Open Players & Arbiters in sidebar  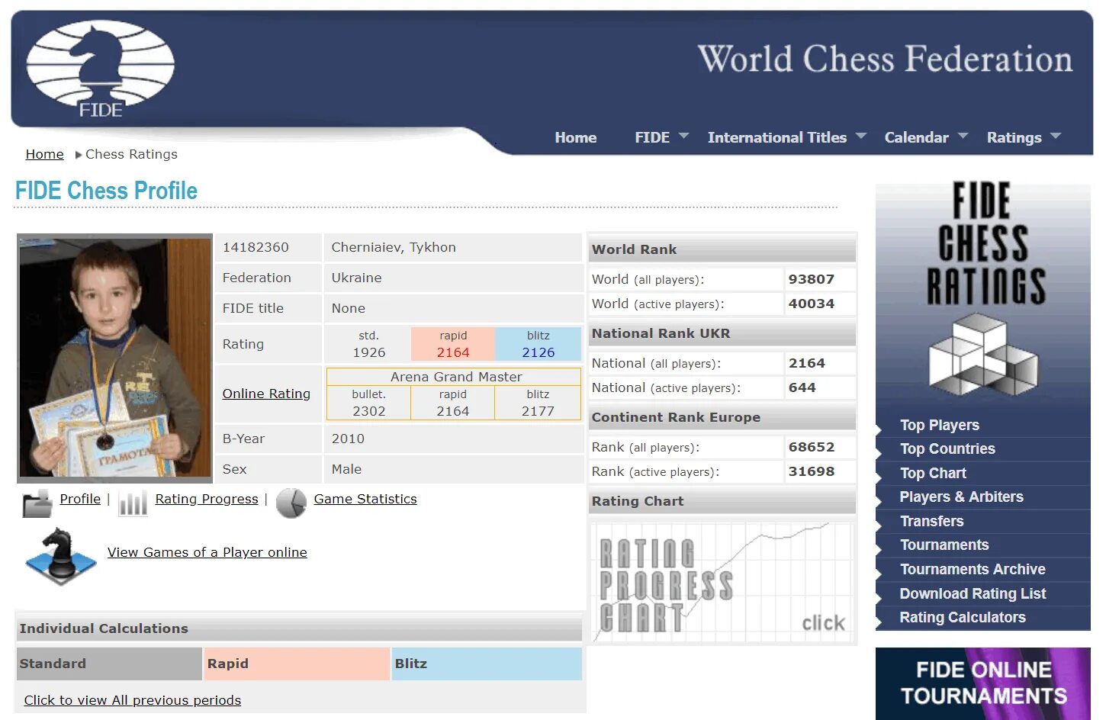coord(961,497)
